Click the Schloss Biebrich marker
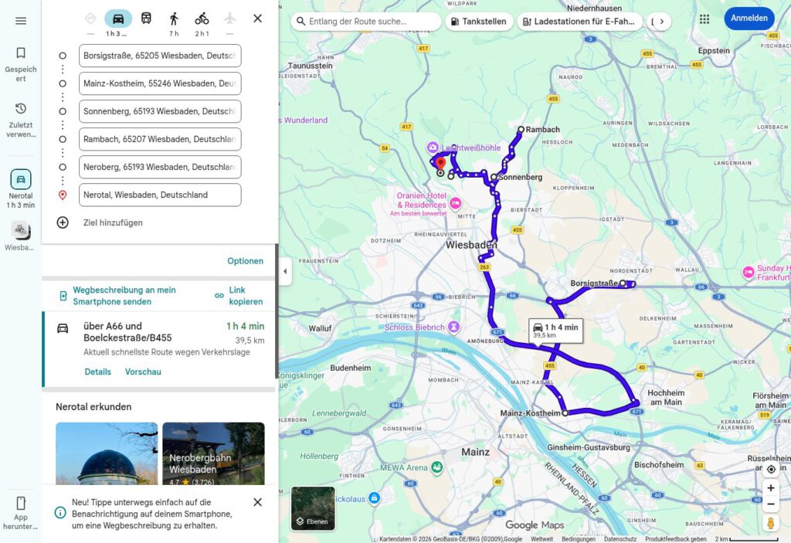 (453, 327)
